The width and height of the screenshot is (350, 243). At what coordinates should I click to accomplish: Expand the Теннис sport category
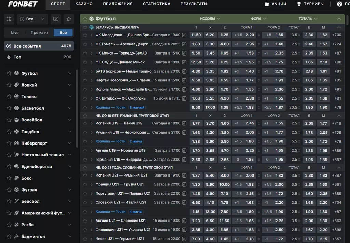pos(70,97)
